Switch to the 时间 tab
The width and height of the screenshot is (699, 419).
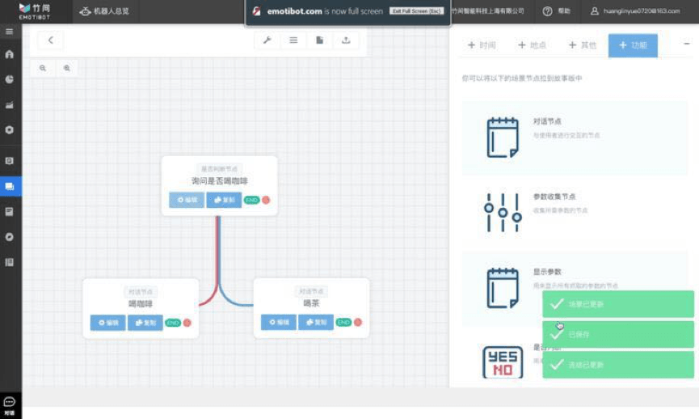(x=482, y=45)
